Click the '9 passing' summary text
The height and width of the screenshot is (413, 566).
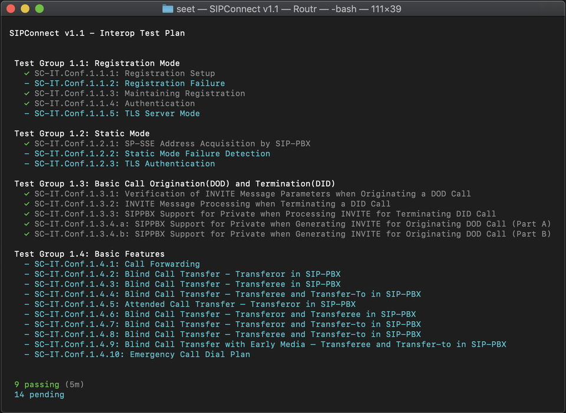pos(37,385)
